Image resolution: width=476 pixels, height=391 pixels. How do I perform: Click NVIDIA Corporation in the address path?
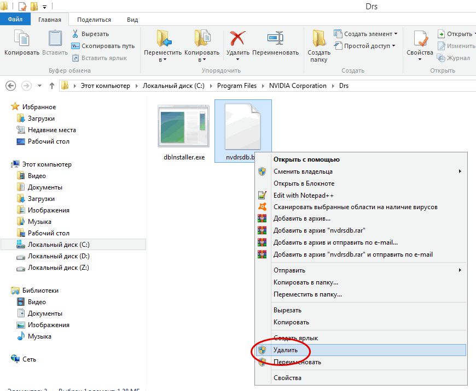click(x=298, y=86)
